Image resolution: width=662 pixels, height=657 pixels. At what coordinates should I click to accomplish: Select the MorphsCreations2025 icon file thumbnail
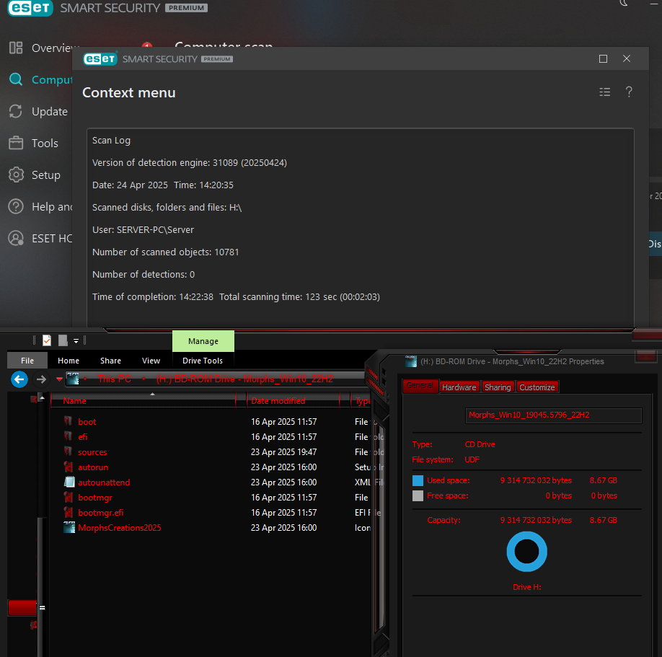click(69, 528)
